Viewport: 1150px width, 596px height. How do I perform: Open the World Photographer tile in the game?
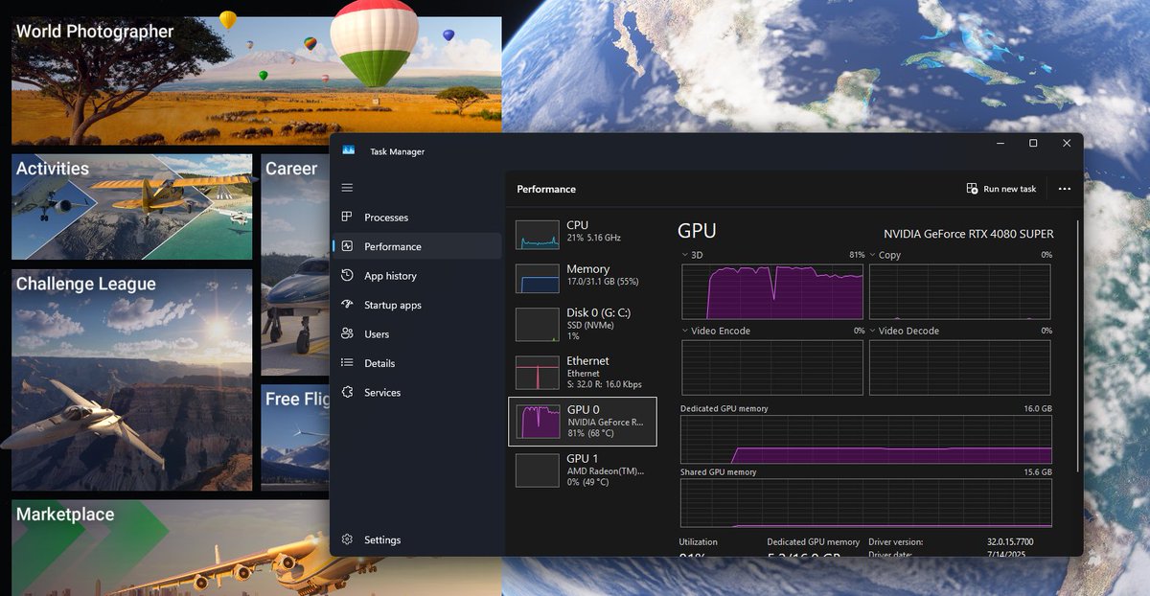pos(256,80)
